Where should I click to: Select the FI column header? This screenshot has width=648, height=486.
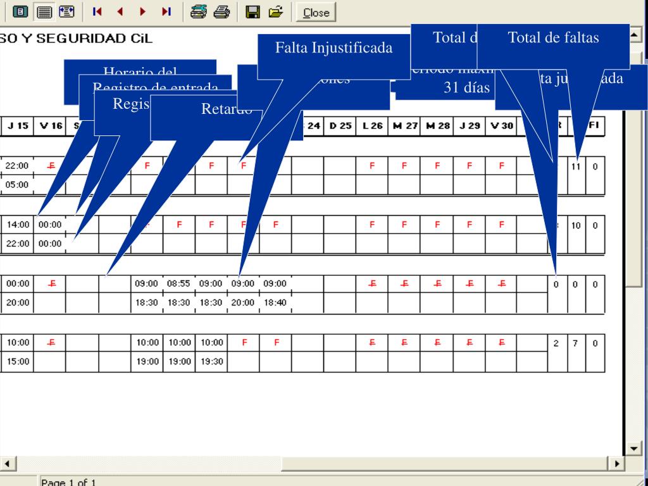click(x=595, y=125)
